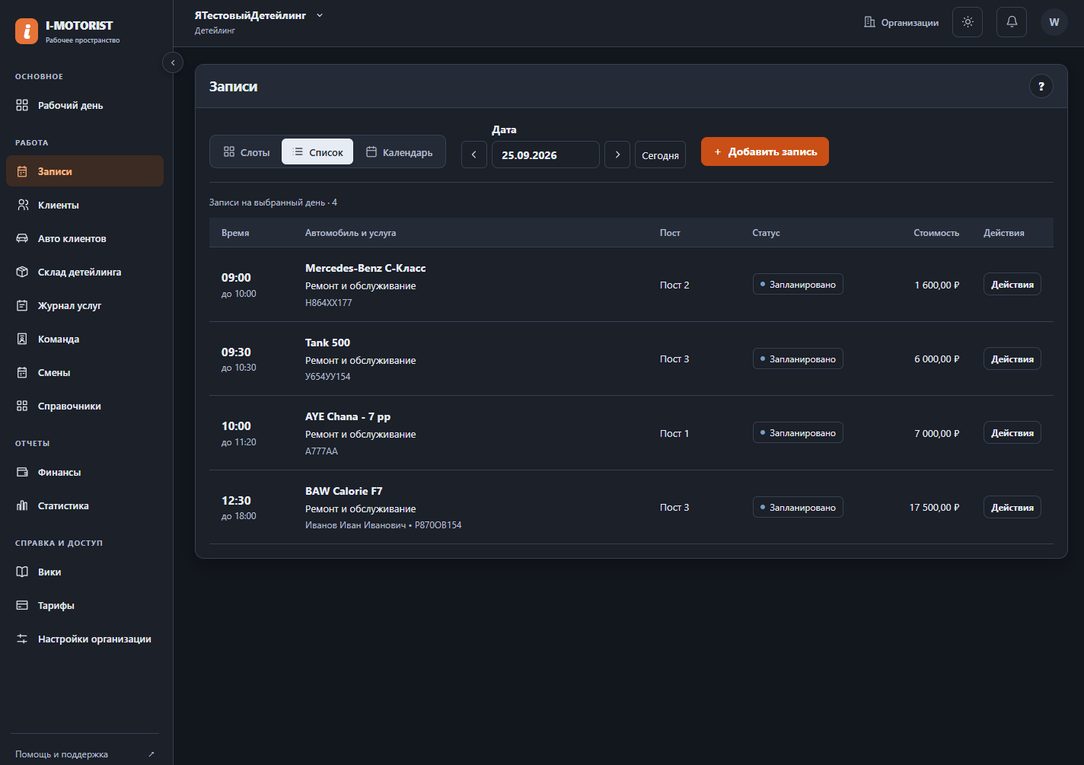Click the date field 25.09.2026
The width and height of the screenshot is (1084, 765).
(546, 155)
